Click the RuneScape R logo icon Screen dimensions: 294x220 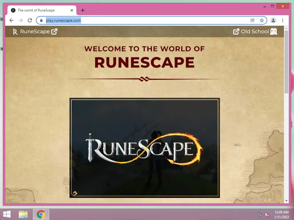(15, 32)
